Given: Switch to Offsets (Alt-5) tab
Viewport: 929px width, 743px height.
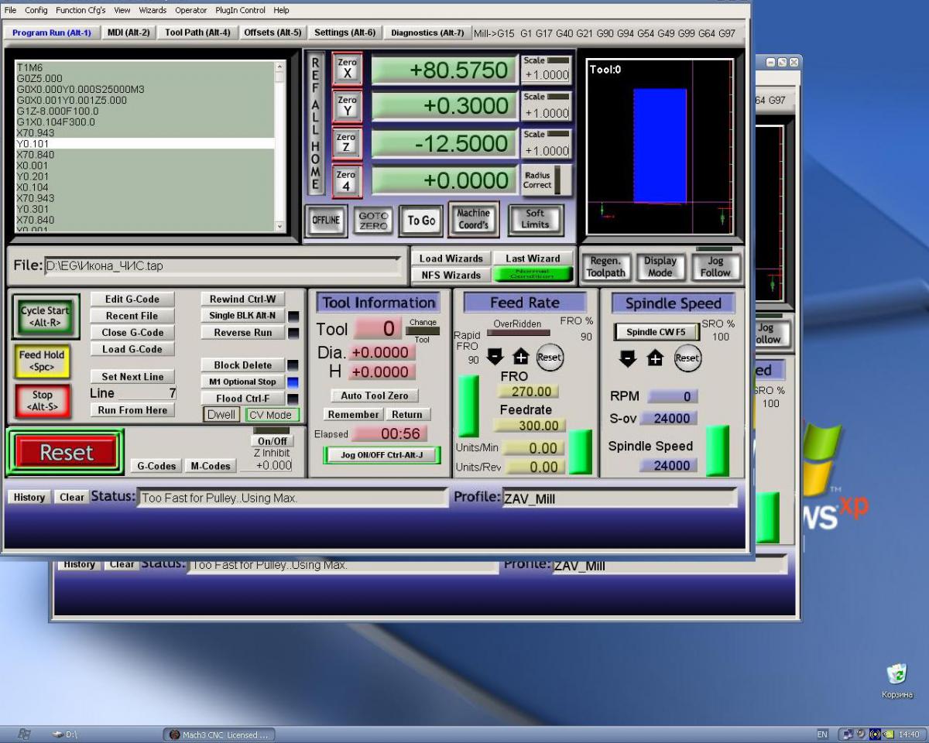Looking at the screenshot, I should (x=273, y=33).
